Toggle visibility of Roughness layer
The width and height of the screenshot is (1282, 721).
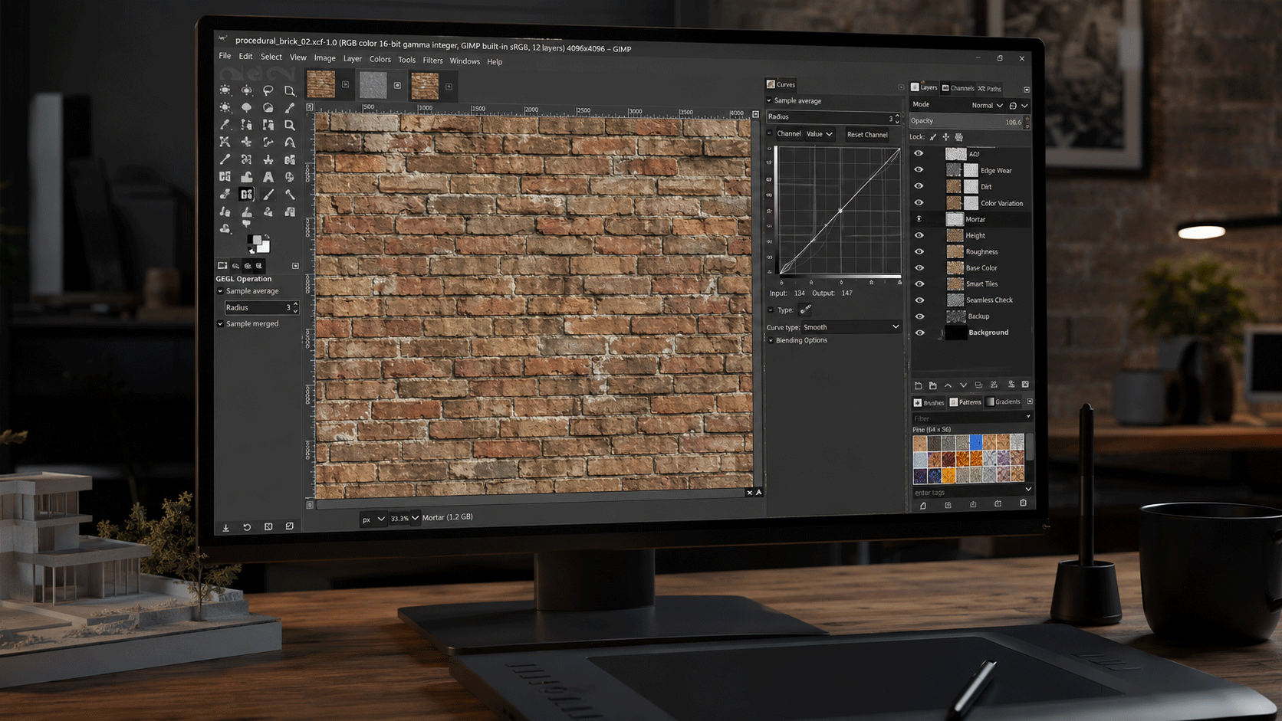[919, 251]
